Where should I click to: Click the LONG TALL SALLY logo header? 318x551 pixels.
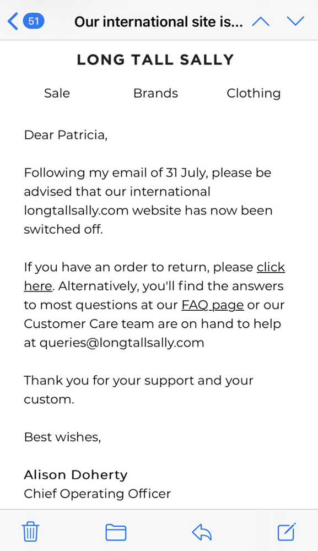pyautogui.click(x=155, y=60)
